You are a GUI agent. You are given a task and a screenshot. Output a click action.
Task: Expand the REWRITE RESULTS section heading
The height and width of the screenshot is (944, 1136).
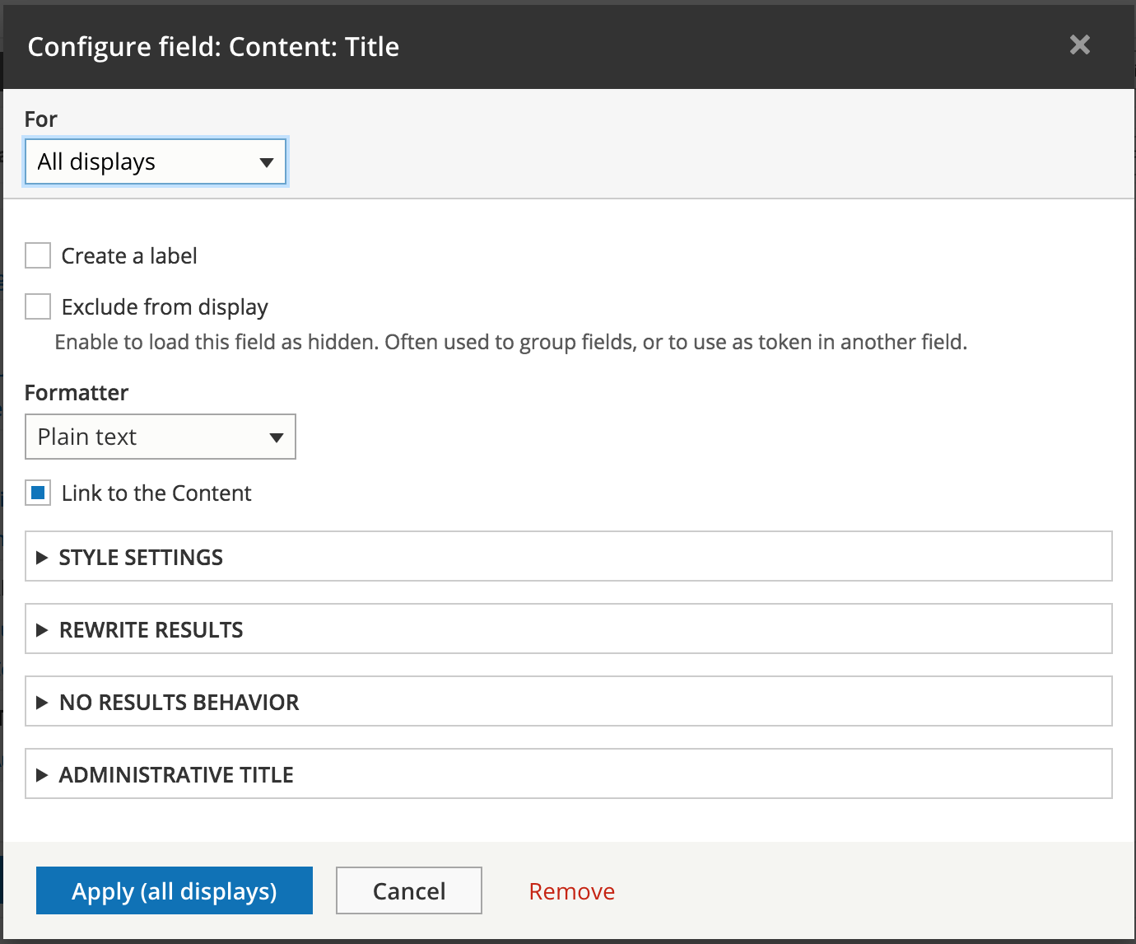[151, 630]
